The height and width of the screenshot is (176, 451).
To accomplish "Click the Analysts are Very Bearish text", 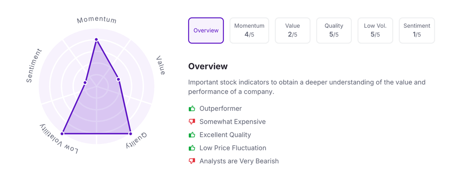I will point(239,161).
